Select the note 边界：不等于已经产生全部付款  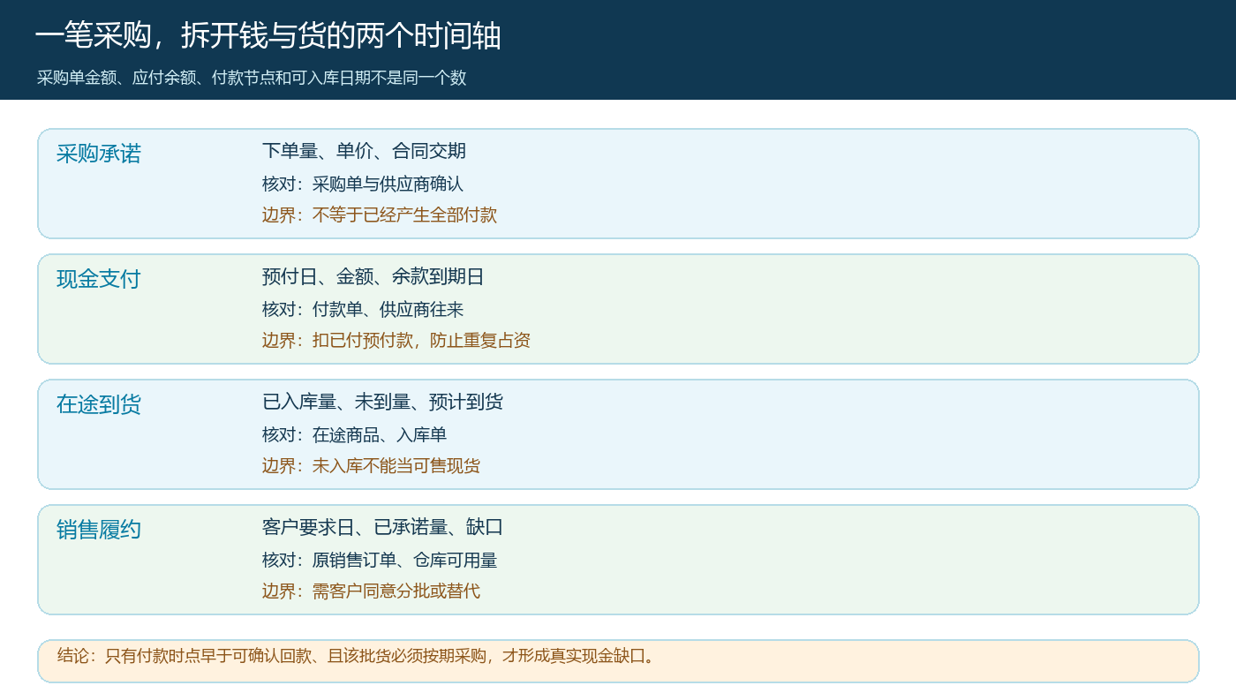click(380, 215)
